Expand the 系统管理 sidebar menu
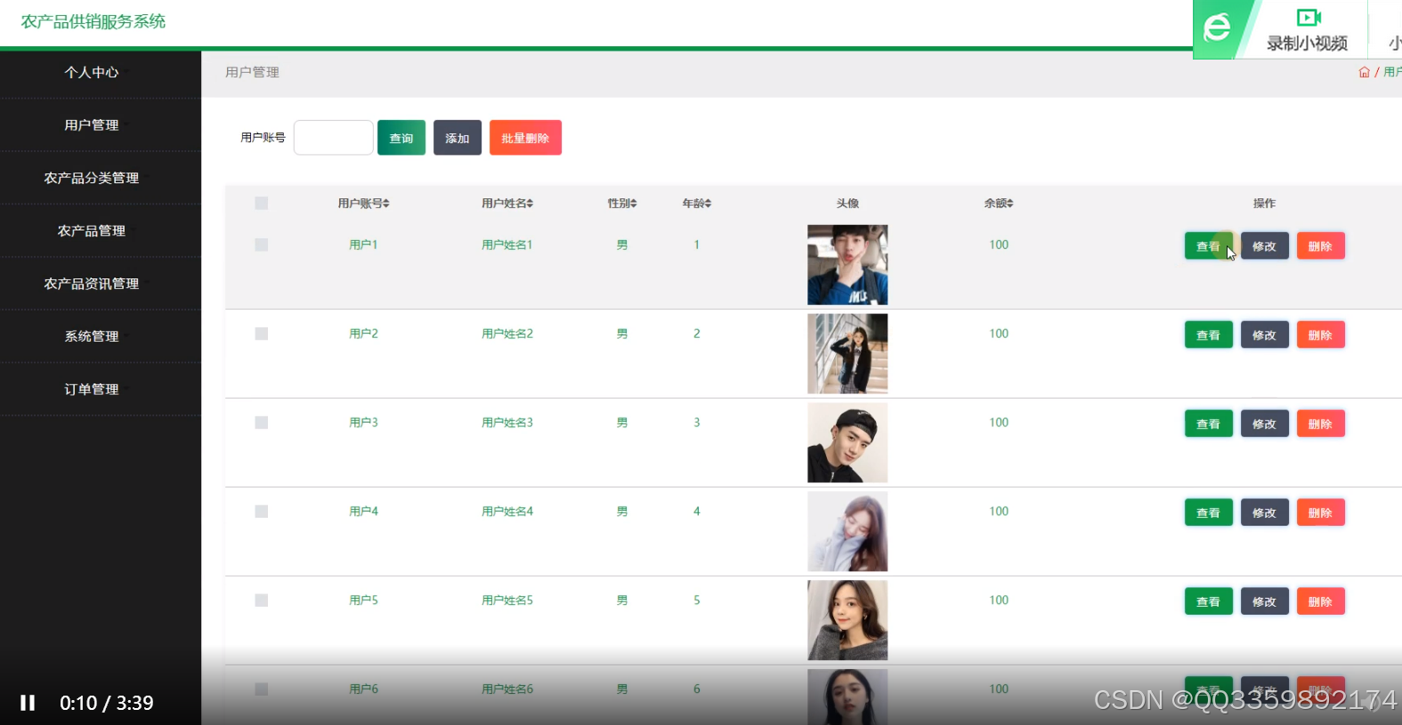Image resolution: width=1402 pixels, height=725 pixels. (92, 336)
